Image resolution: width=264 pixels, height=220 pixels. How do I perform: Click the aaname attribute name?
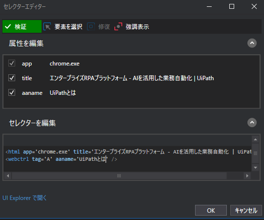[x=32, y=93]
